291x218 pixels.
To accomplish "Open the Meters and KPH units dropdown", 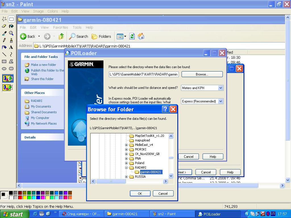I will [221, 88].
